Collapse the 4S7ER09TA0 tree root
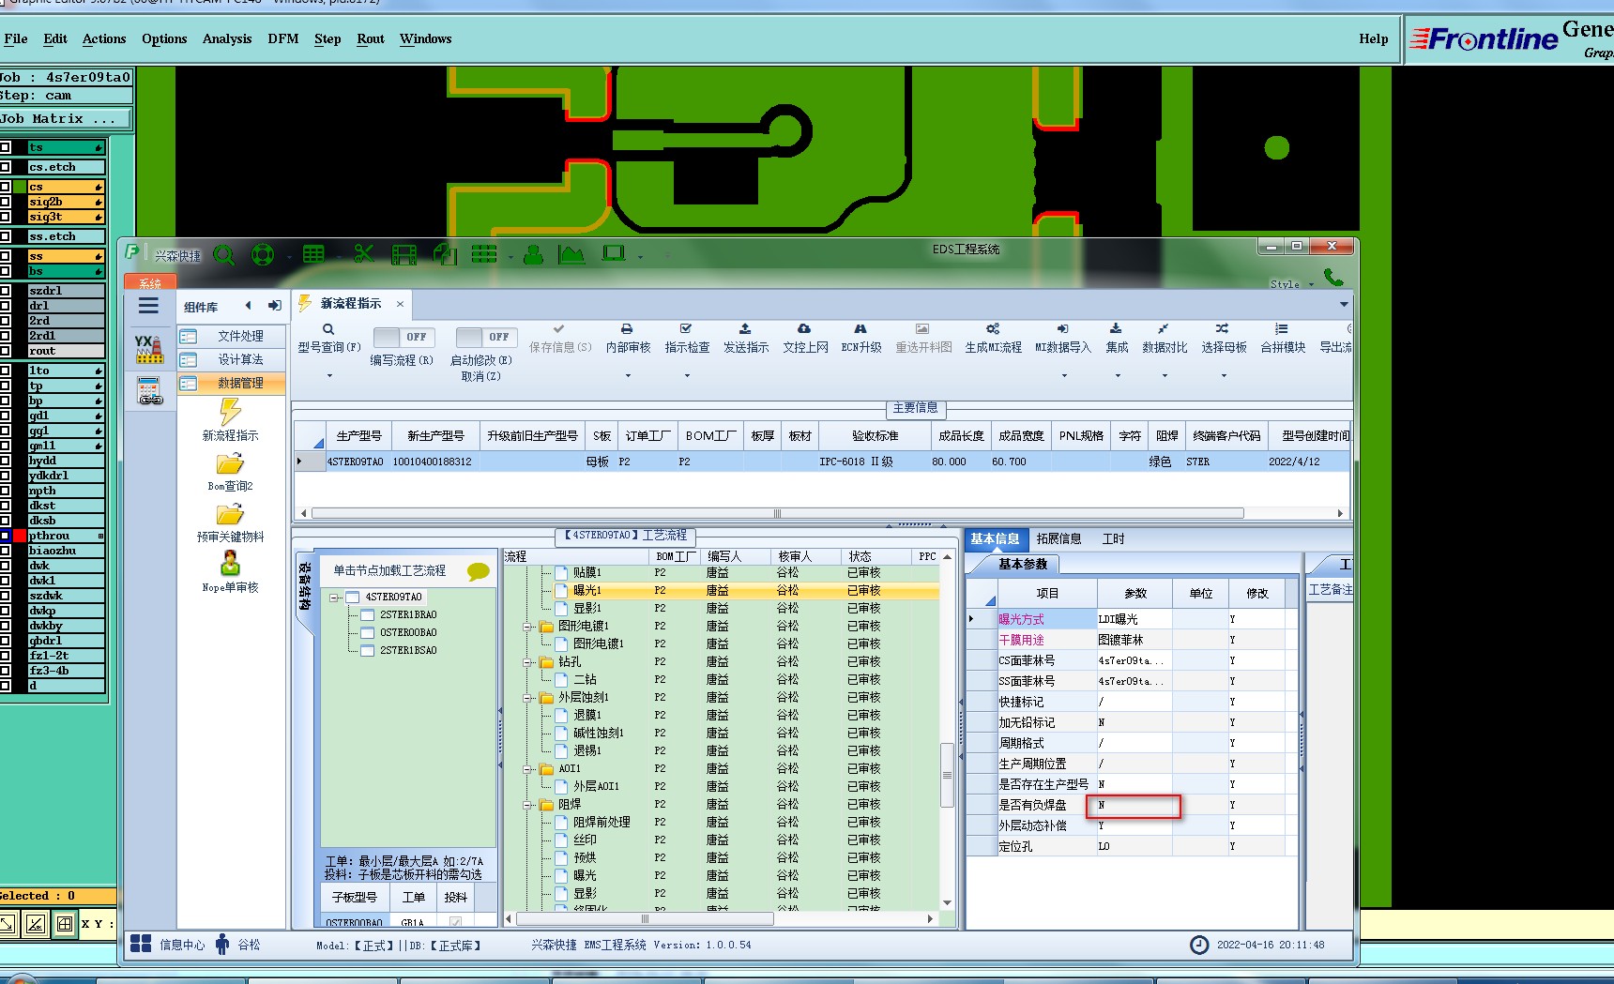The height and width of the screenshot is (984, 1614). pos(334,598)
